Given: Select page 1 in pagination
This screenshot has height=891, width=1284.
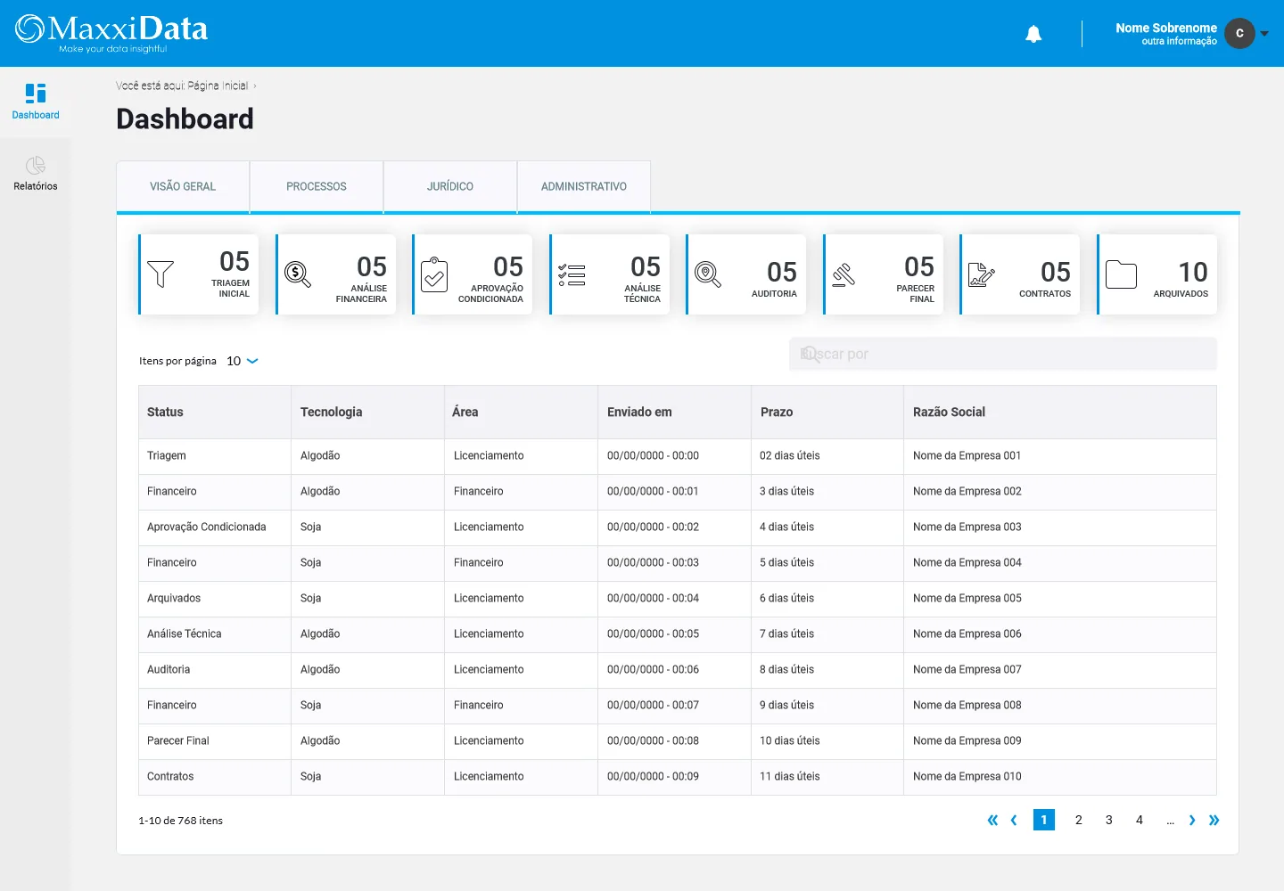Looking at the screenshot, I should click(1044, 820).
